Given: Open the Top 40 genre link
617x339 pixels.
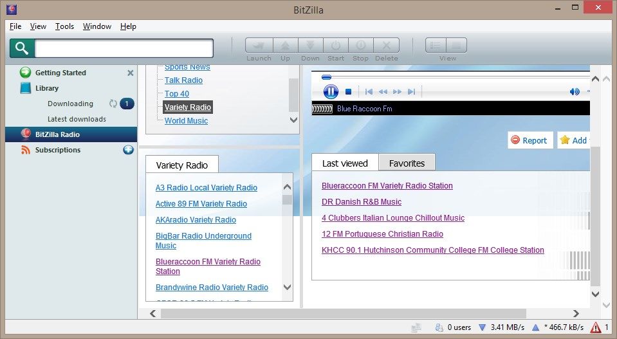Looking at the screenshot, I should click(177, 94).
